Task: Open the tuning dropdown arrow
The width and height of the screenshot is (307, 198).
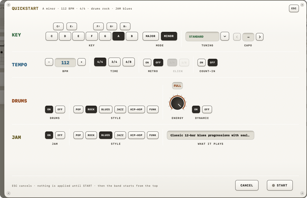Action: pyautogui.click(x=225, y=36)
